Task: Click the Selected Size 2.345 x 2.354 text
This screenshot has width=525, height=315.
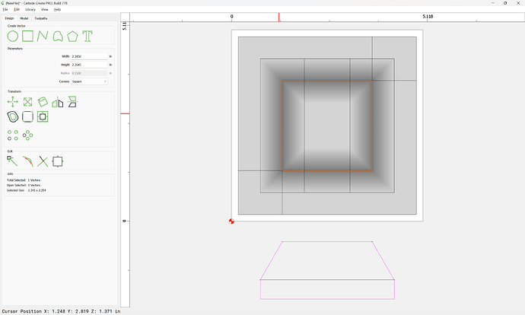Action: pos(27,190)
